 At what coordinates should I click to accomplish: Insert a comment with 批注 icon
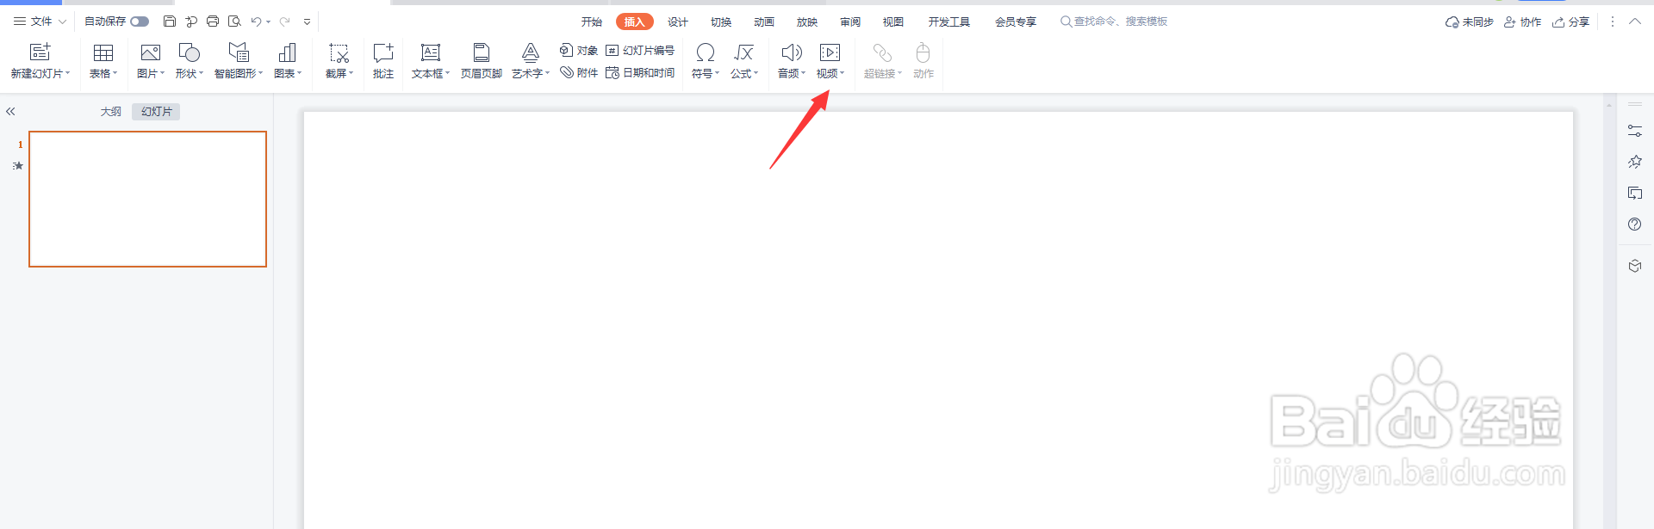tap(383, 52)
